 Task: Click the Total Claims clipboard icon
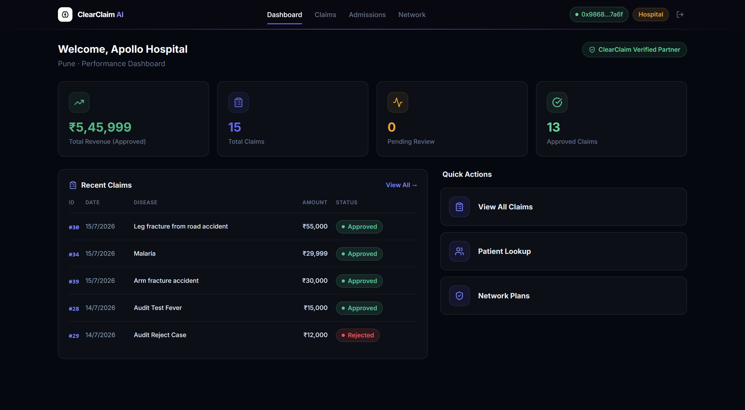pos(238,102)
